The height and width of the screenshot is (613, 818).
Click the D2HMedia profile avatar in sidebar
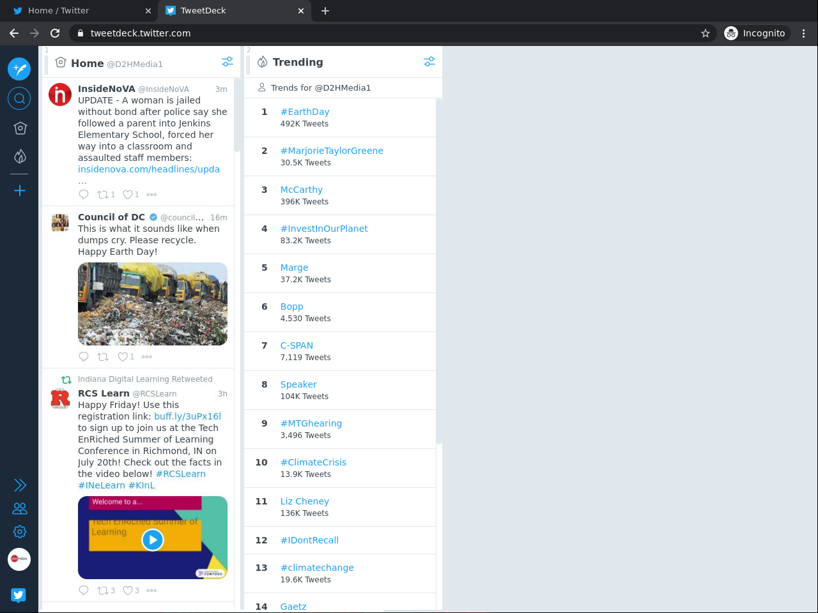tap(19, 559)
